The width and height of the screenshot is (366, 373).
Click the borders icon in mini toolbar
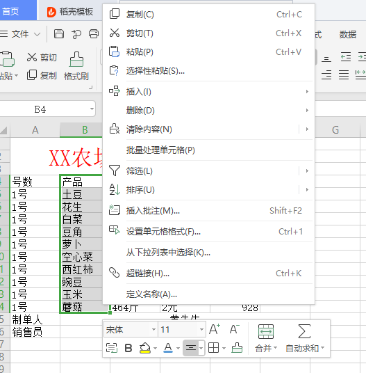click(213, 348)
